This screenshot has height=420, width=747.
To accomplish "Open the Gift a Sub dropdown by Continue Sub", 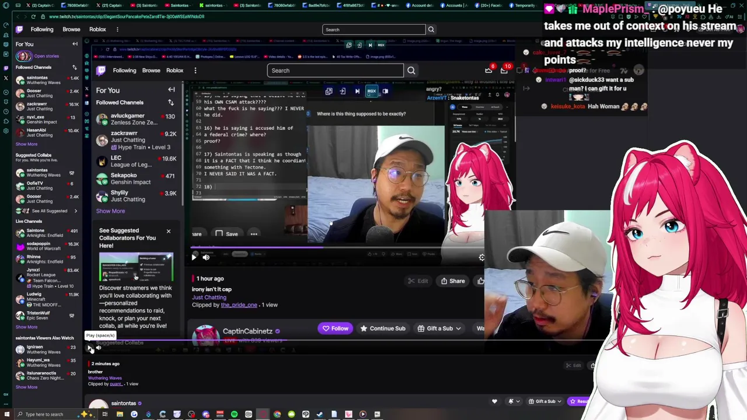I will tap(439, 328).
